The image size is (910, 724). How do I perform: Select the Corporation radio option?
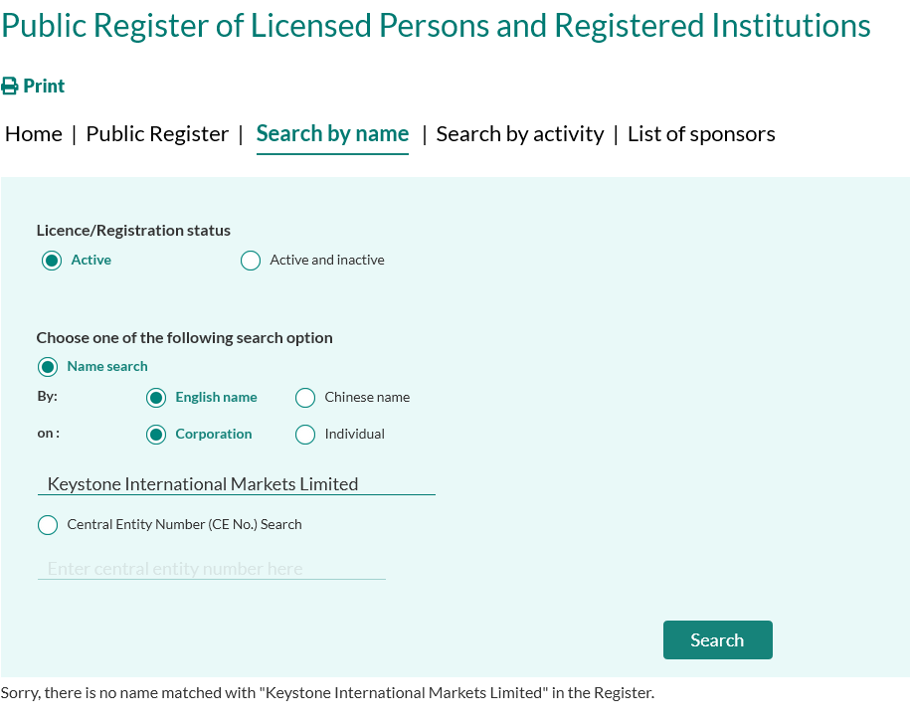[x=156, y=435]
